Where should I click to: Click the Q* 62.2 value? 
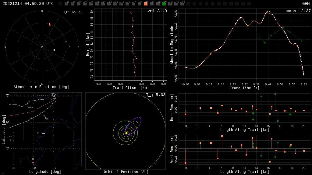[73, 12]
